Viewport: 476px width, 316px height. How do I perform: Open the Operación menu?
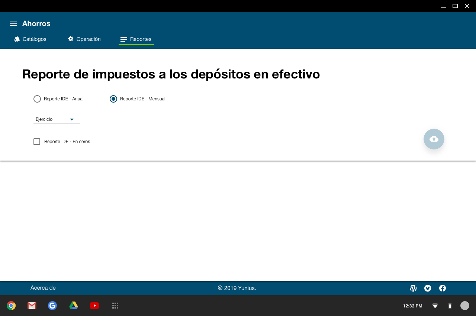point(84,39)
